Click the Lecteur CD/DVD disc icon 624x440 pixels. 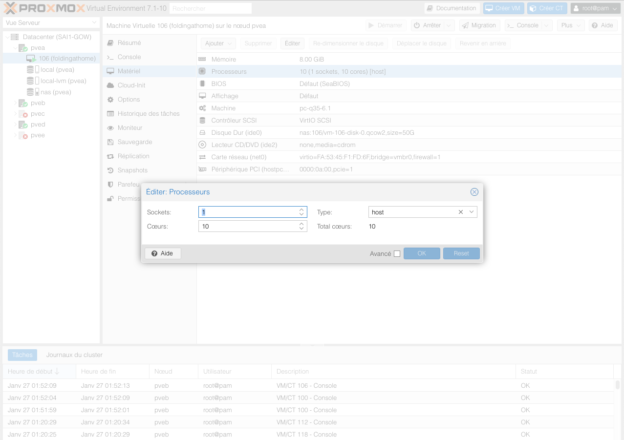click(x=202, y=145)
